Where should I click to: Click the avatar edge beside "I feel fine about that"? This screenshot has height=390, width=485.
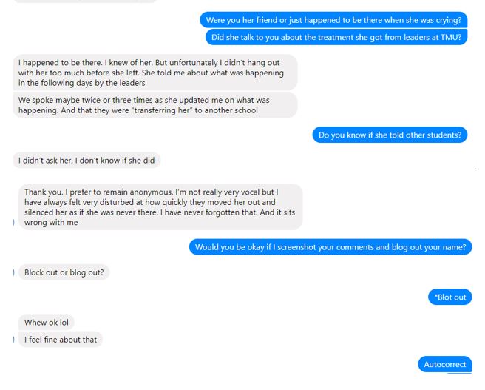(14, 340)
